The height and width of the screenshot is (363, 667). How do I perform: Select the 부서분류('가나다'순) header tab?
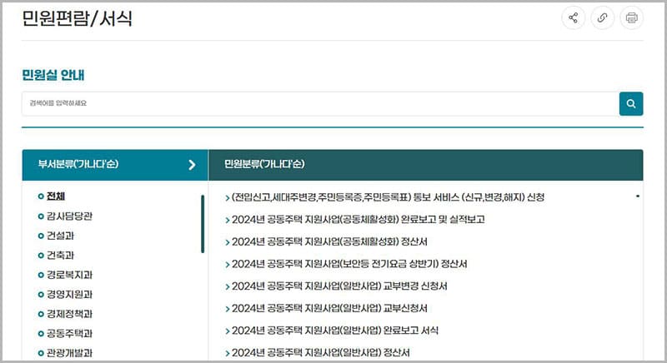[x=78, y=164]
